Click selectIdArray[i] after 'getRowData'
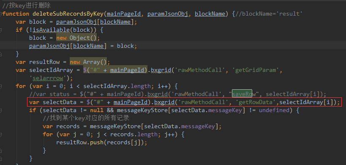This screenshot has width=346, height=165. (x=307, y=102)
